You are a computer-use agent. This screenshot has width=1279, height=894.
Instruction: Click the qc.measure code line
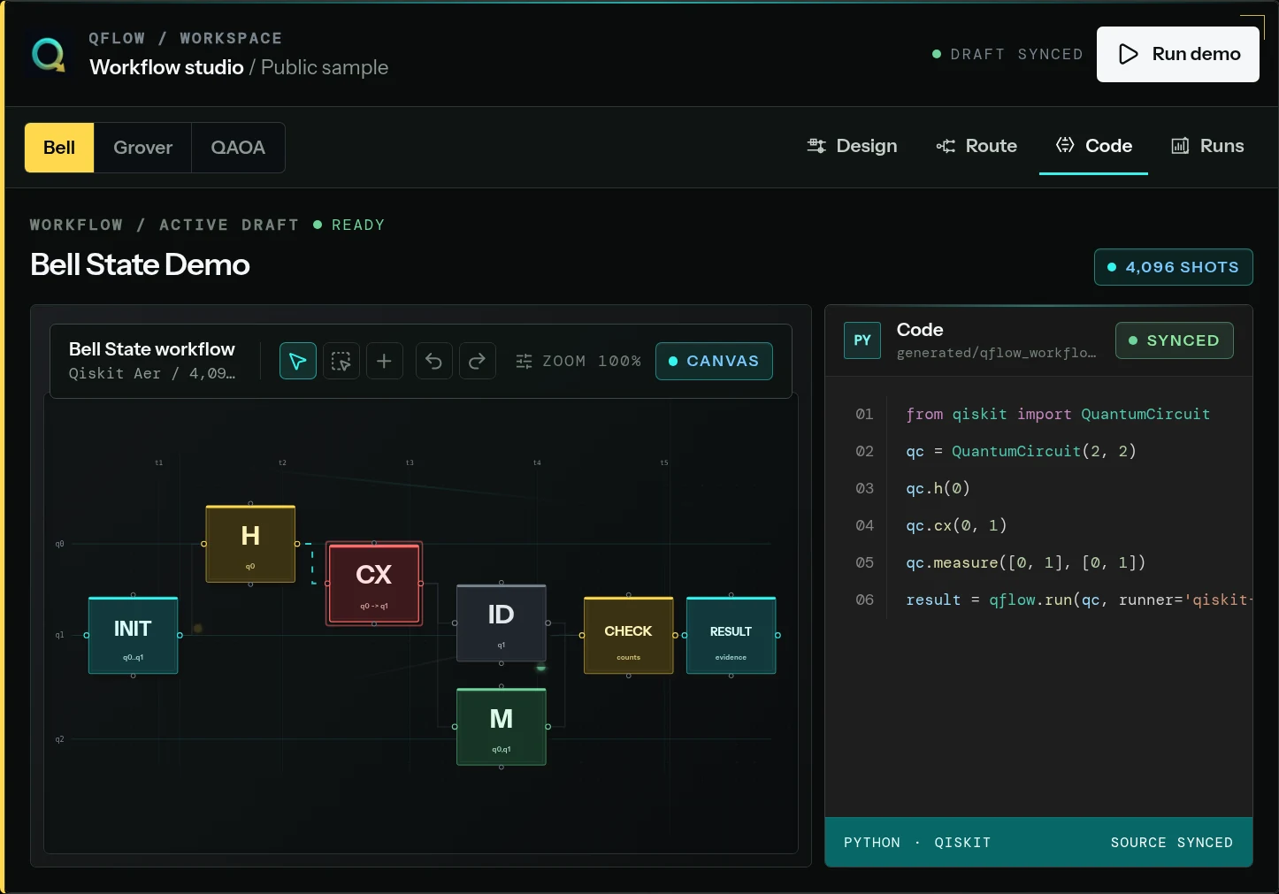[x=1025, y=562]
